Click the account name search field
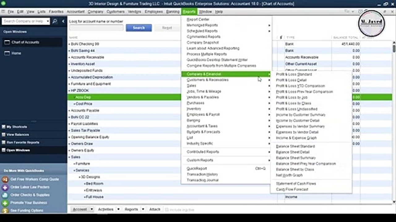This screenshot has width=396, height=222. (x=96, y=28)
